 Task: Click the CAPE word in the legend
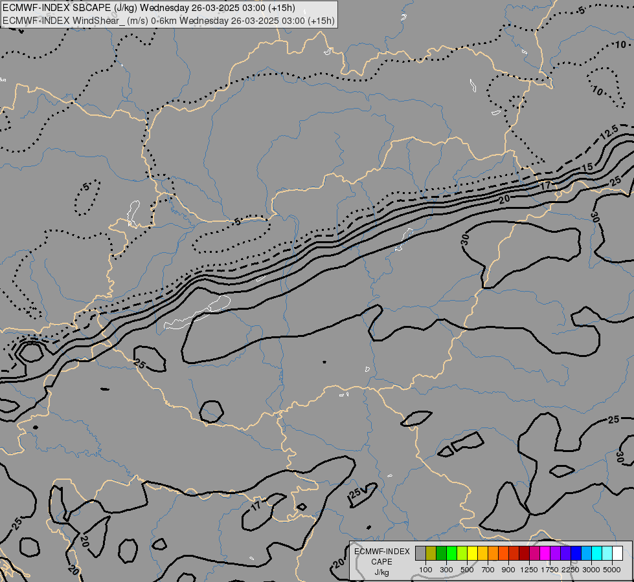click(x=381, y=562)
